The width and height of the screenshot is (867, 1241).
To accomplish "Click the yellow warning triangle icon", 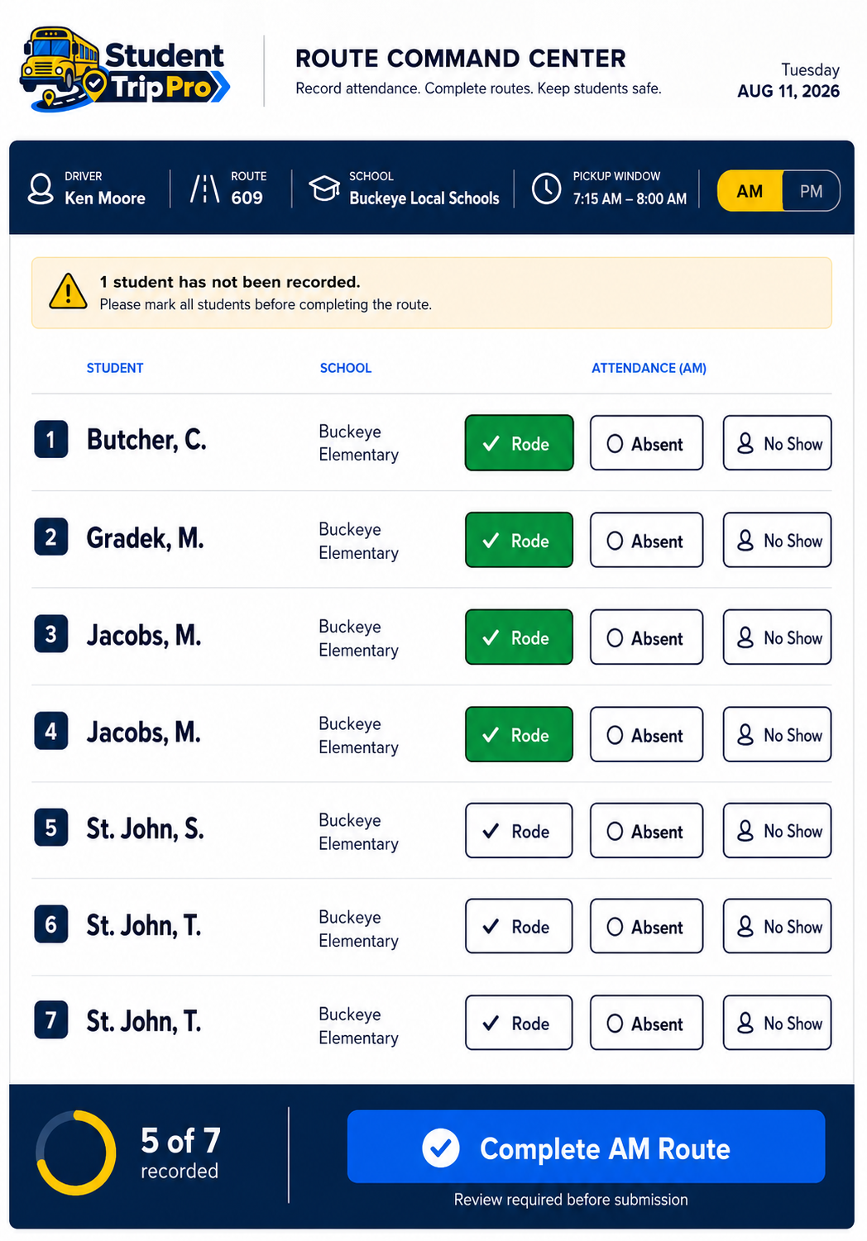I will (68, 292).
